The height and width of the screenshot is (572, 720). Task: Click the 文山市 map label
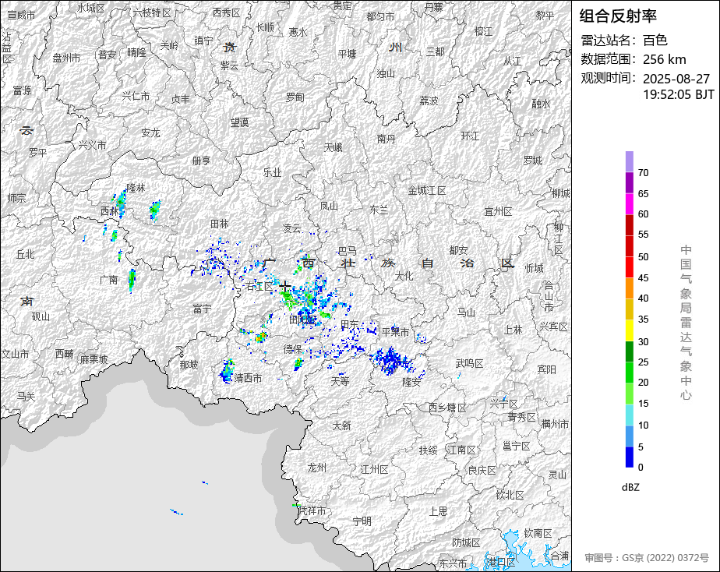pyautogui.click(x=15, y=355)
